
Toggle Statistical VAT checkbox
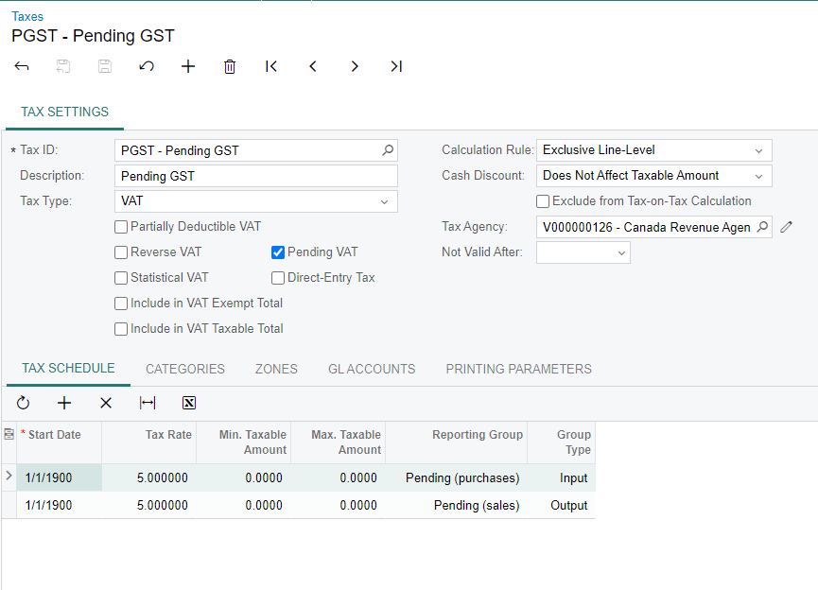tap(121, 278)
